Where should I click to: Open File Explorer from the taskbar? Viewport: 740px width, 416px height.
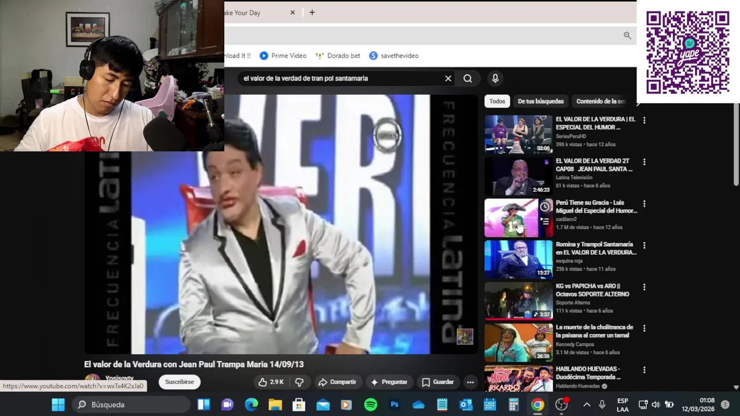point(275,404)
